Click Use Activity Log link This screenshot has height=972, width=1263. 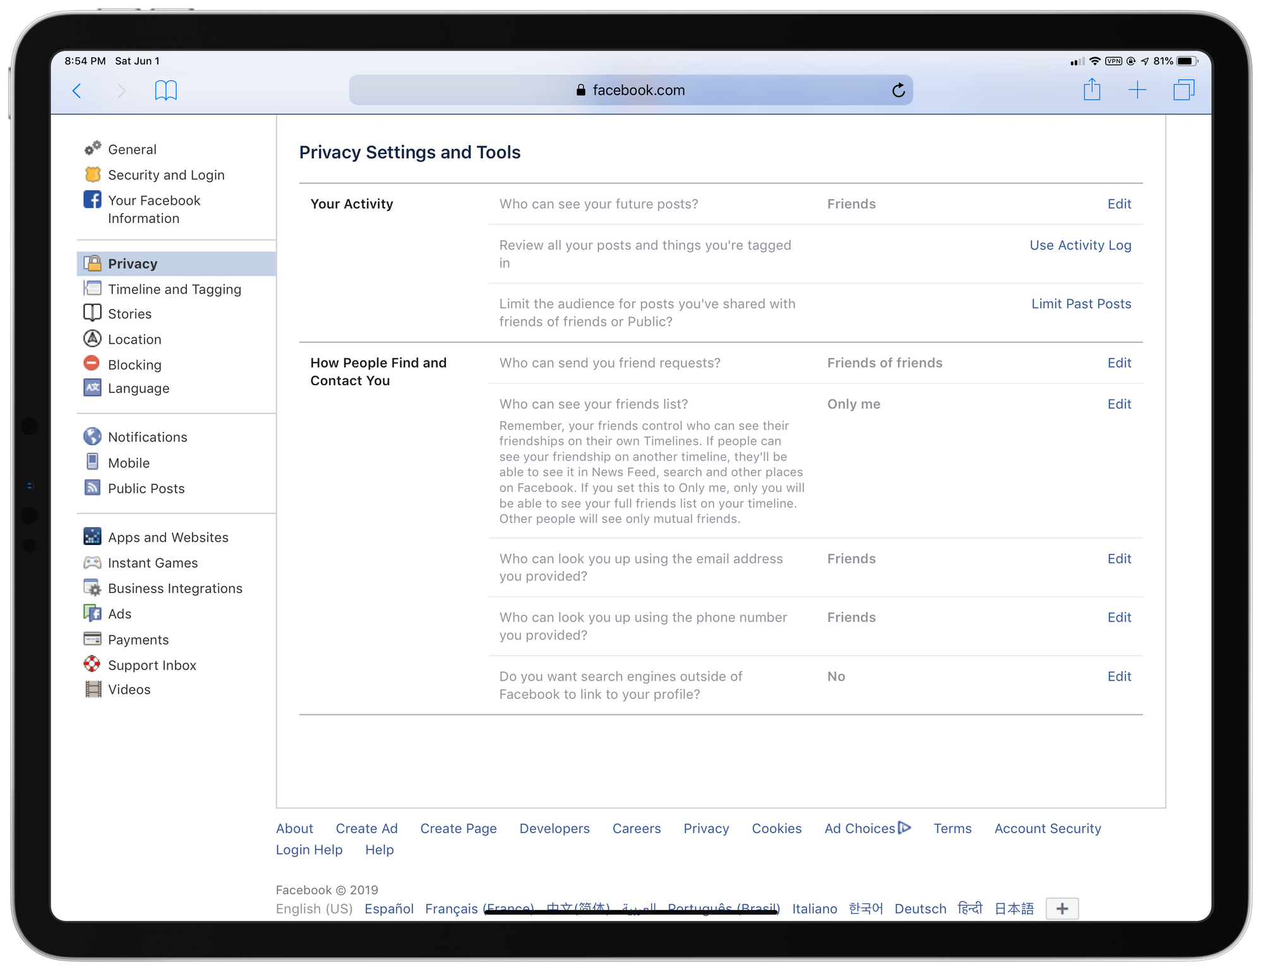(1080, 245)
